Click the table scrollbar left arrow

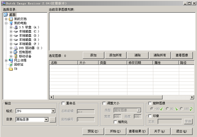pos(51,97)
